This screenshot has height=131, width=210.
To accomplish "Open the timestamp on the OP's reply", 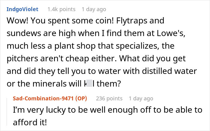I will click(141, 98).
